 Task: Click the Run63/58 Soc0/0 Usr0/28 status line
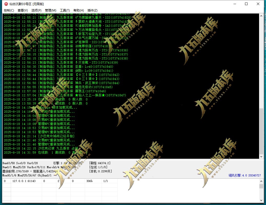coord(20,163)
